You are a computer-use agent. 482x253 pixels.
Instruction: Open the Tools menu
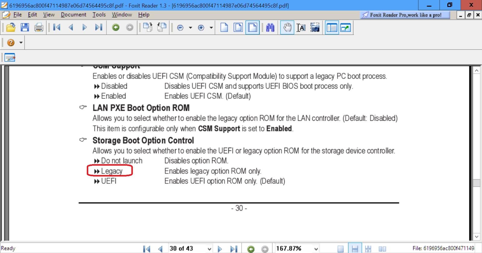[x=99, y=14]
